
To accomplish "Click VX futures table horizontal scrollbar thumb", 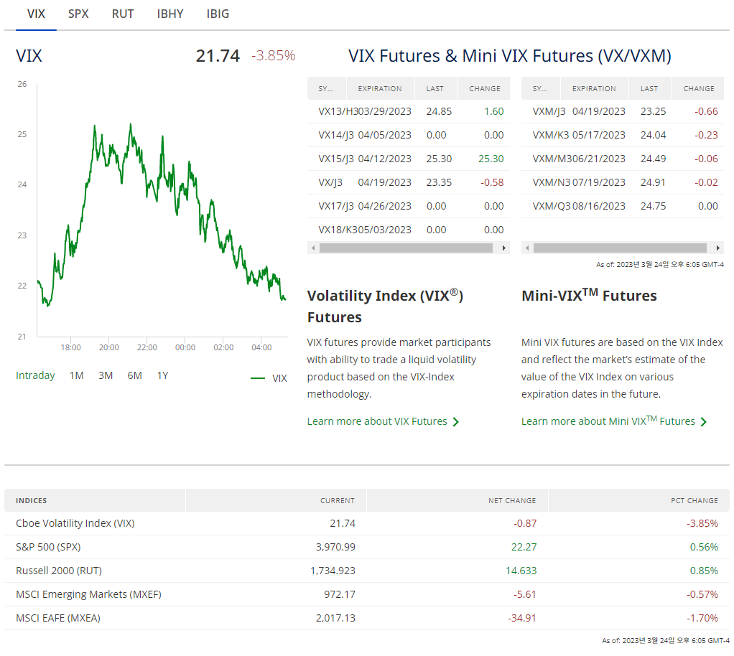I will [406, 248].
